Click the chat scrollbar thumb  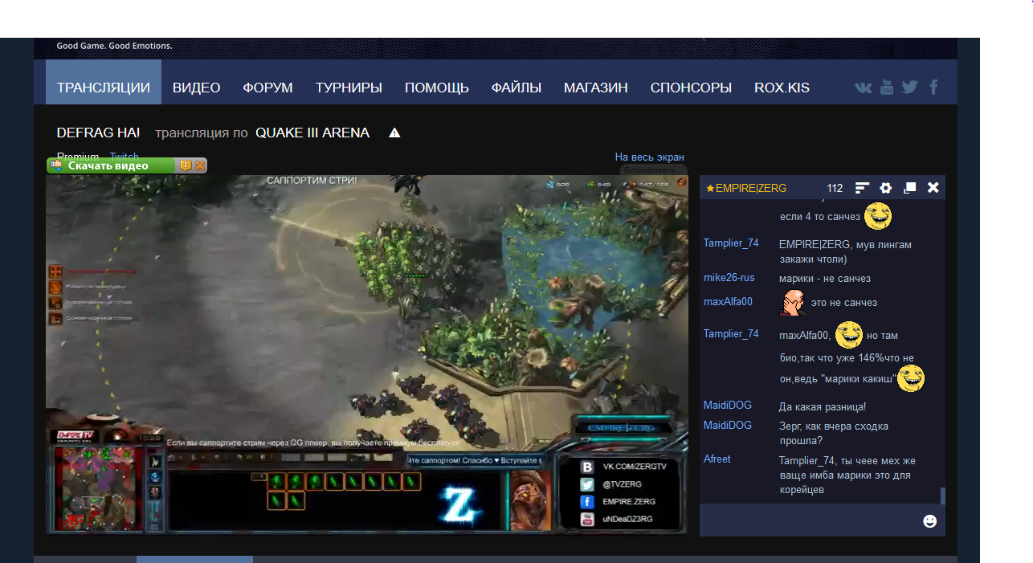[943, 496]
